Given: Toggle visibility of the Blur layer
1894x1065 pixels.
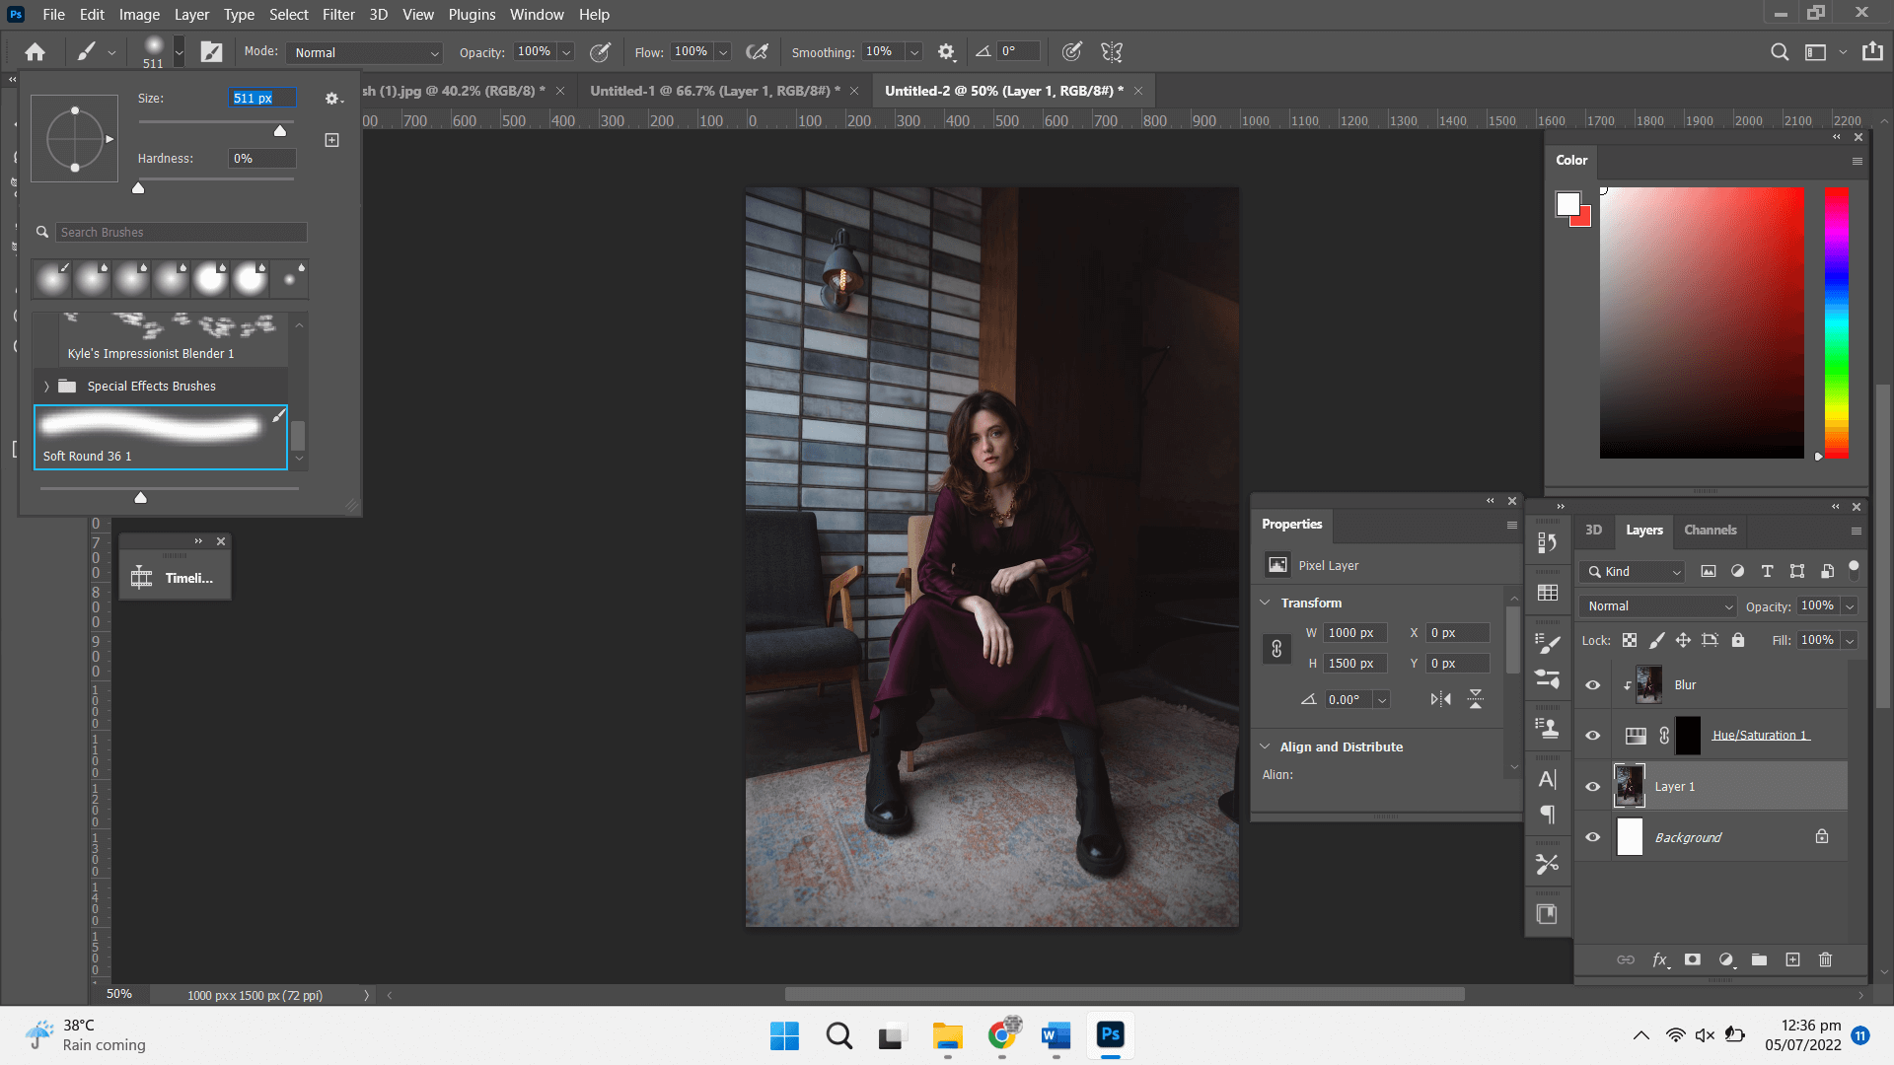Looking at the screenshot, I should (x=1593, y=682).
